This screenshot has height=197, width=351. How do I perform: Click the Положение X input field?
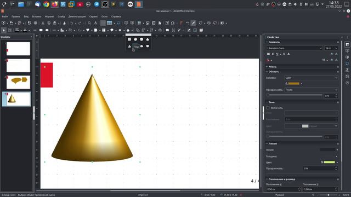pyautogui.click(x=284, y=189)
